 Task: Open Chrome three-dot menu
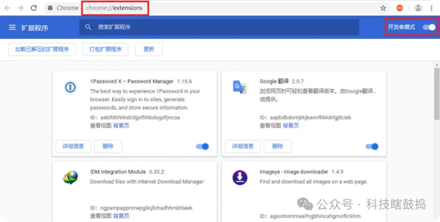[431, 8]
